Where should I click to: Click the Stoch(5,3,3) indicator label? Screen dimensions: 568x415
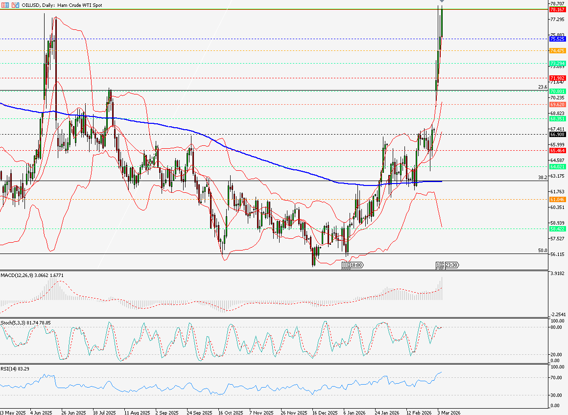25,323
